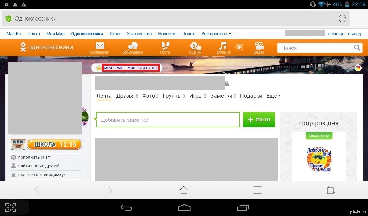Expand the Все проекты dropdown
Viewport: 368px width, 216px height.
pos(216,34)
